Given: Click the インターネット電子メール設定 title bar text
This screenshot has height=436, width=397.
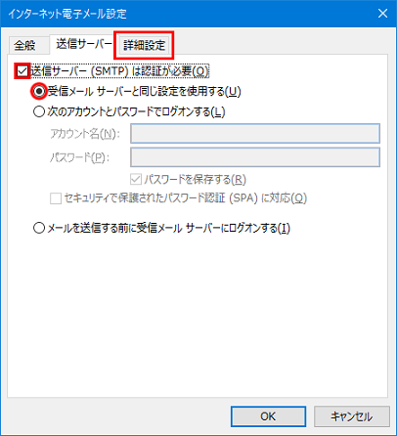Looking at the screenshot, I should [x=67, y=14].
